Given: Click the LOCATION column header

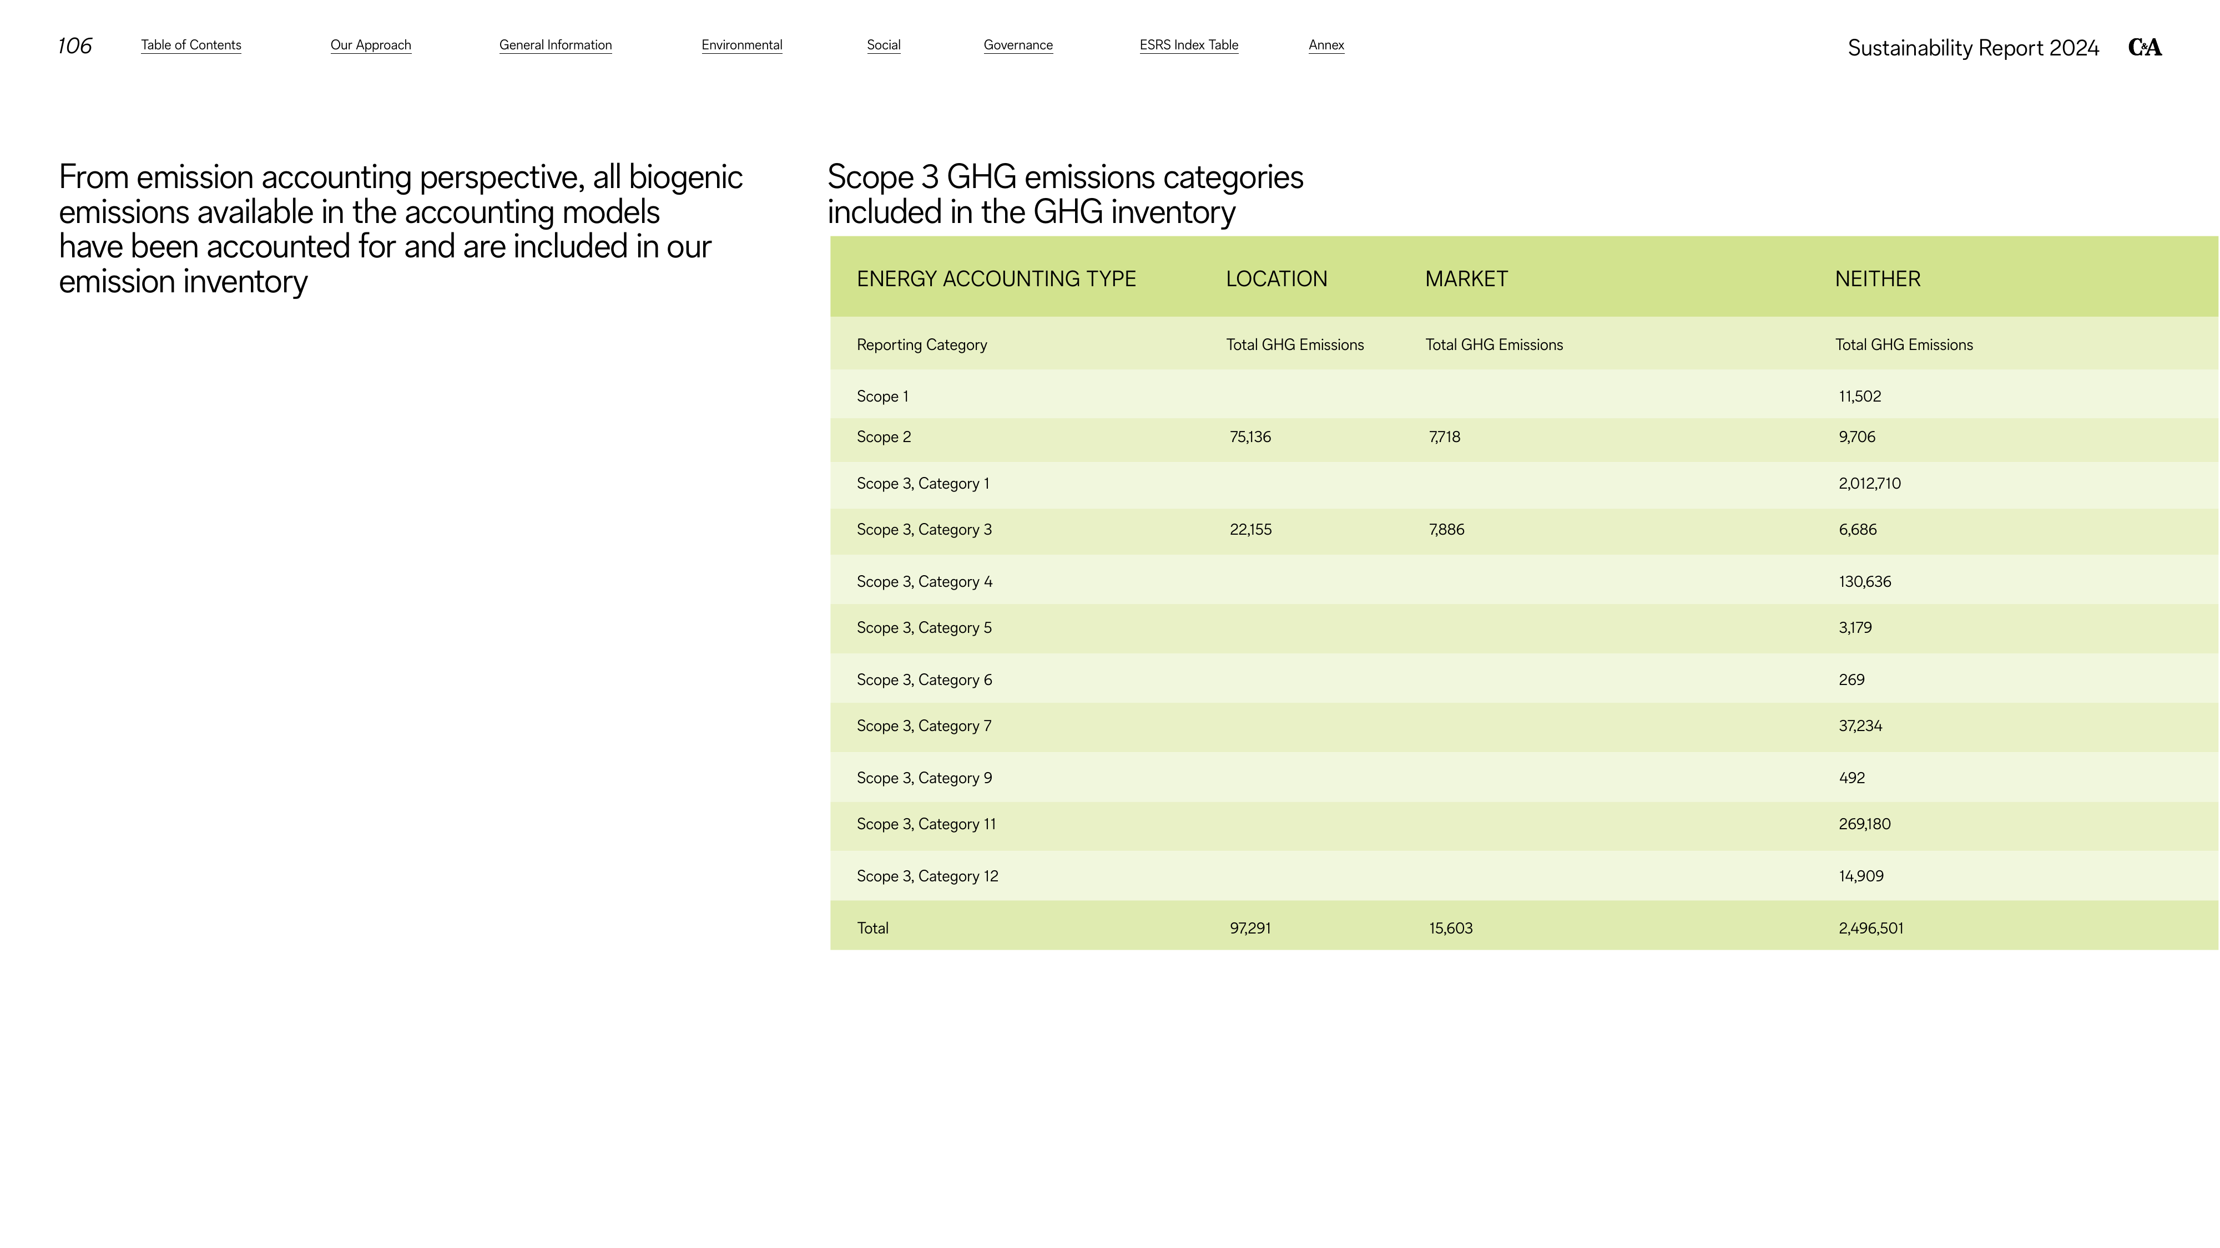Looking at the screenshot, I should coord(1276,279).
